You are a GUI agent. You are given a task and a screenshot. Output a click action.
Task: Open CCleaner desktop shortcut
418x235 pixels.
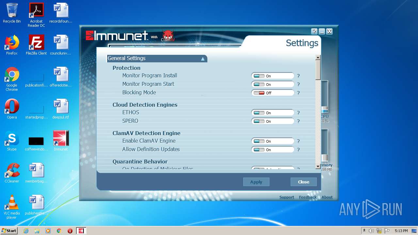pos(12,173)
